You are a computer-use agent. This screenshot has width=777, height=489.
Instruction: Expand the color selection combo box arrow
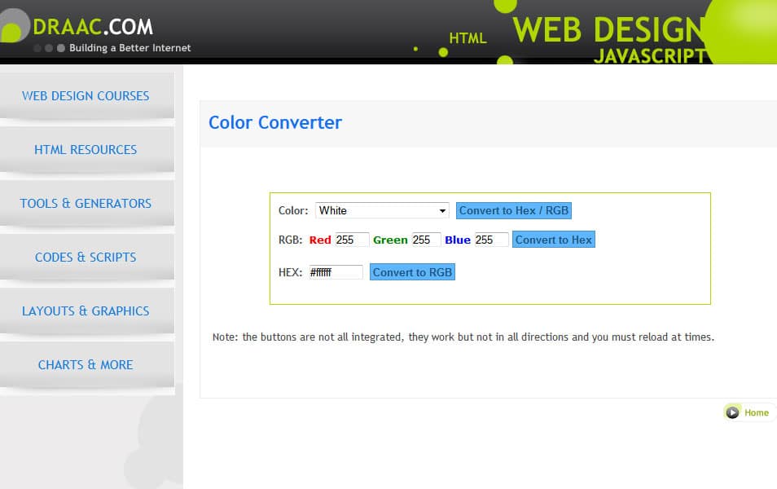point(443,210)
